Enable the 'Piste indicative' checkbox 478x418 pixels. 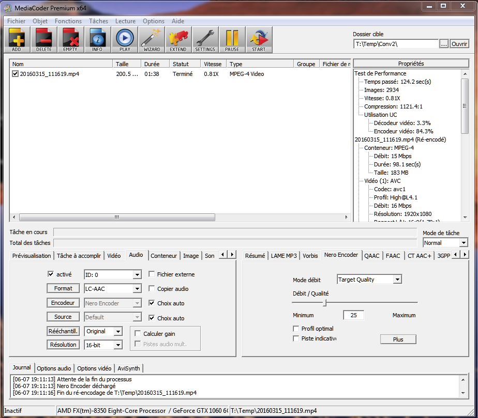(x=296, y=338)
